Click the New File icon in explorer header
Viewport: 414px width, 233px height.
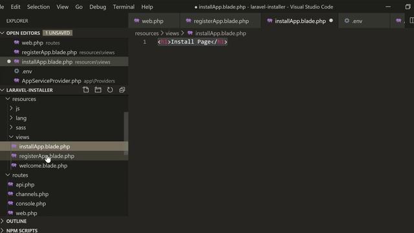click(x=86, y=90)
